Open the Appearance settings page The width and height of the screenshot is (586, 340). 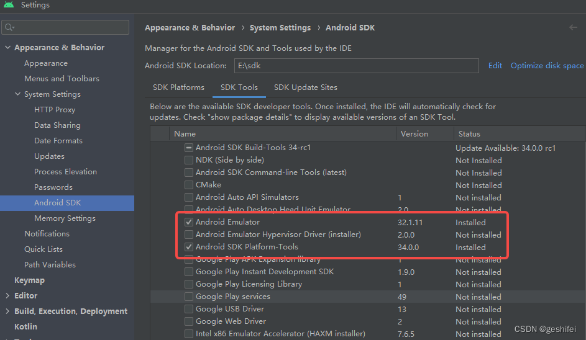pyautogui.click(x=46, y=63)
